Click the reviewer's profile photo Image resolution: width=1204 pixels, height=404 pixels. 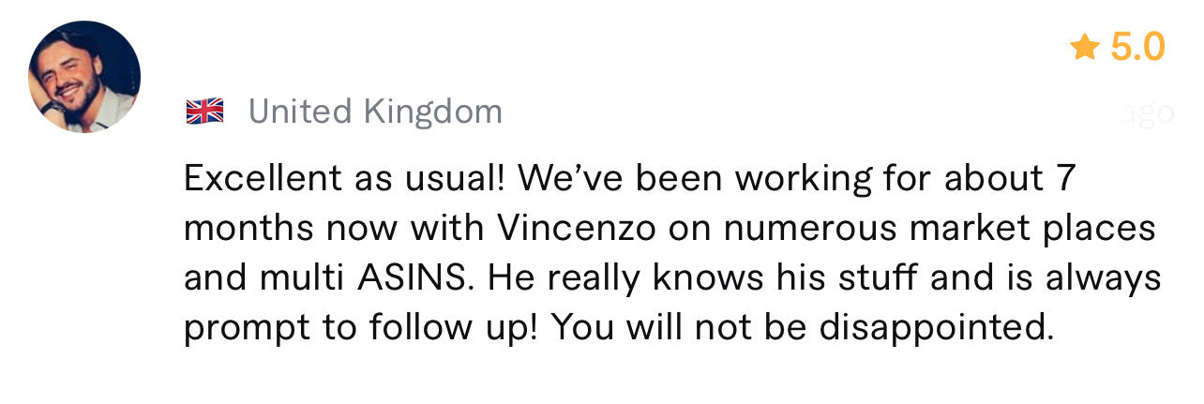pos(84,77)
